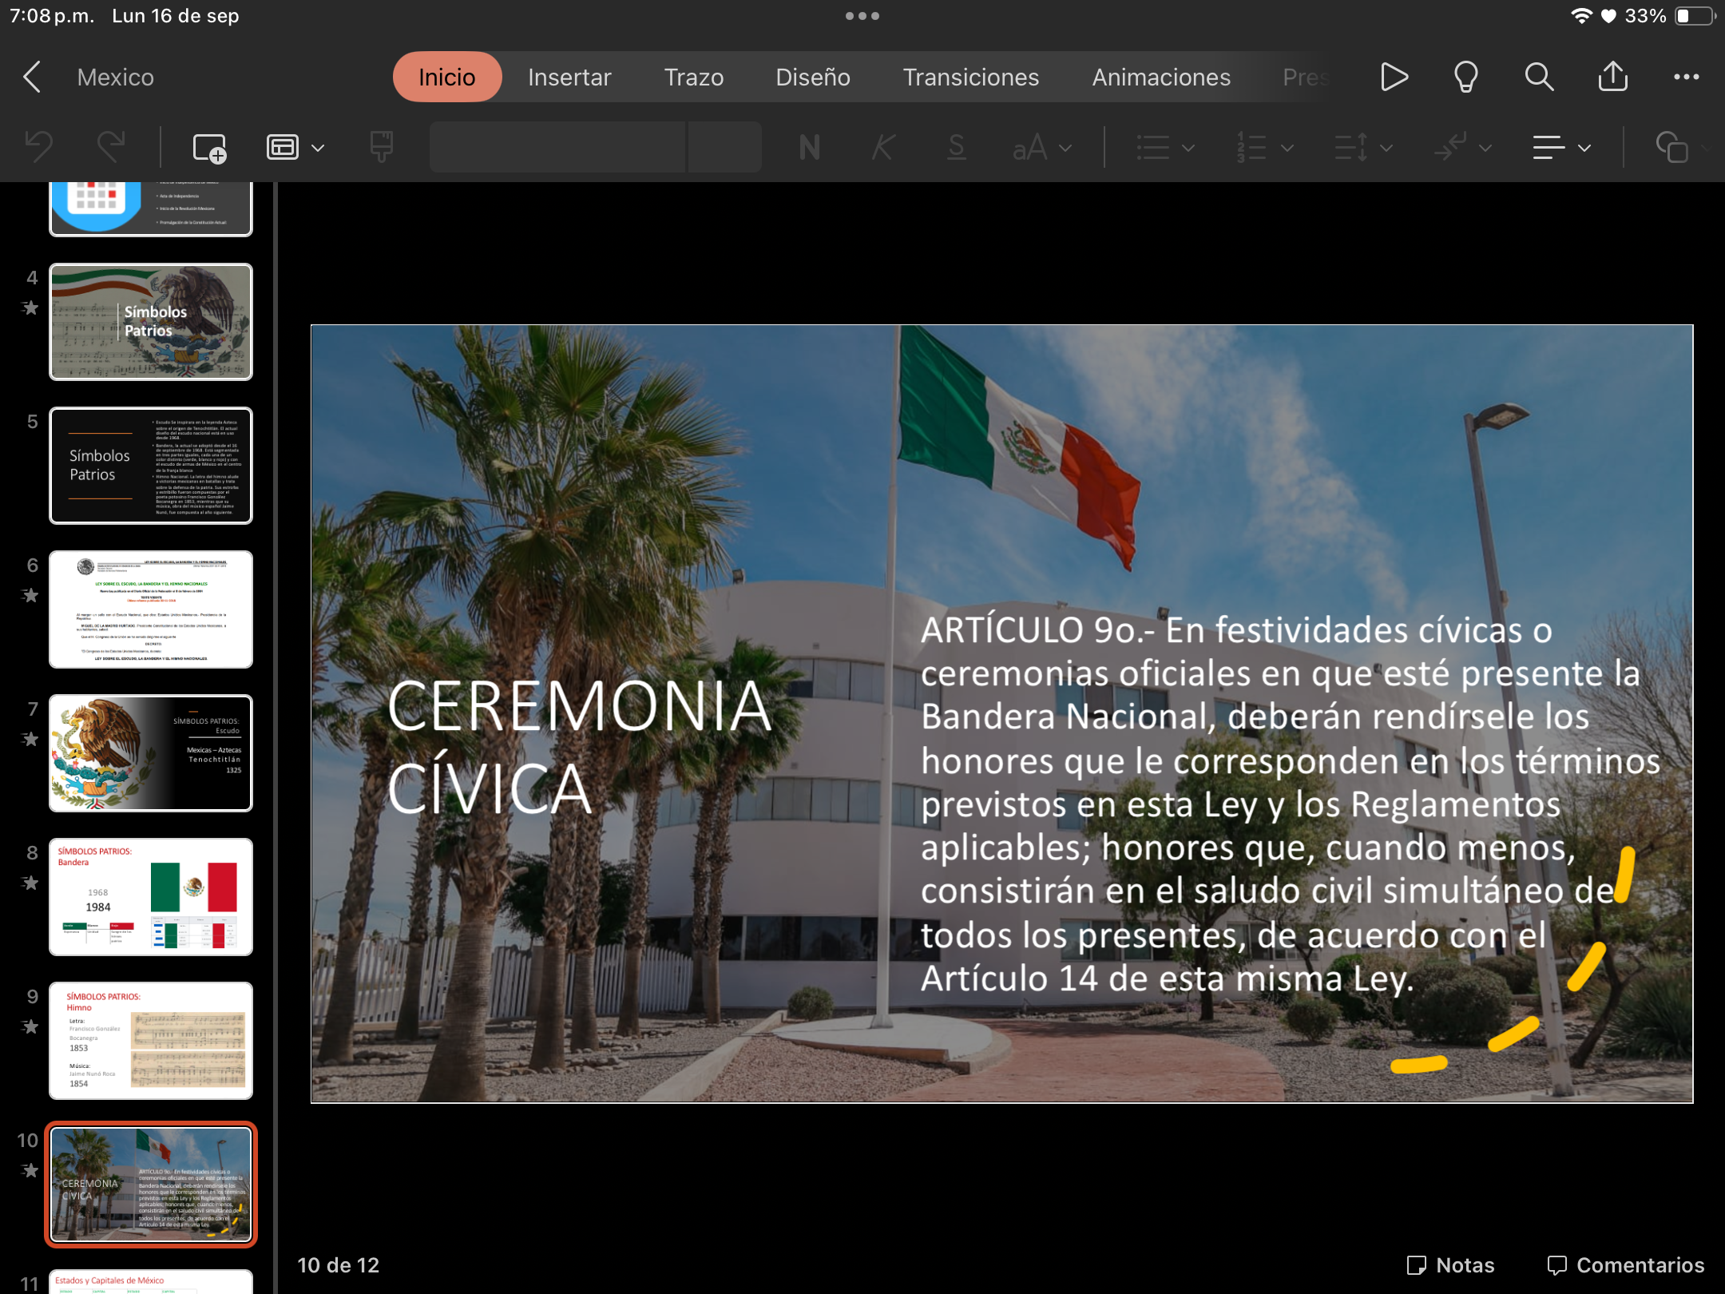Switch to the Trazo tab
This screenshot has height=1294, width=1725.
pyautogui.click(x=694, y=77)
